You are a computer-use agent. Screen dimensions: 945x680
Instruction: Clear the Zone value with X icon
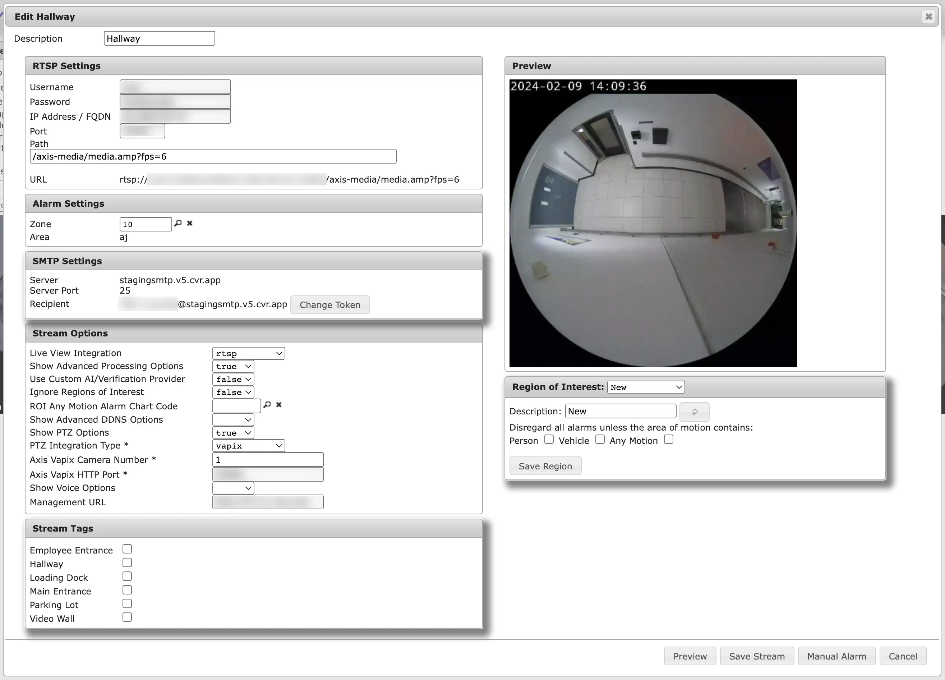pyautogui.click(x=190, y=223)
